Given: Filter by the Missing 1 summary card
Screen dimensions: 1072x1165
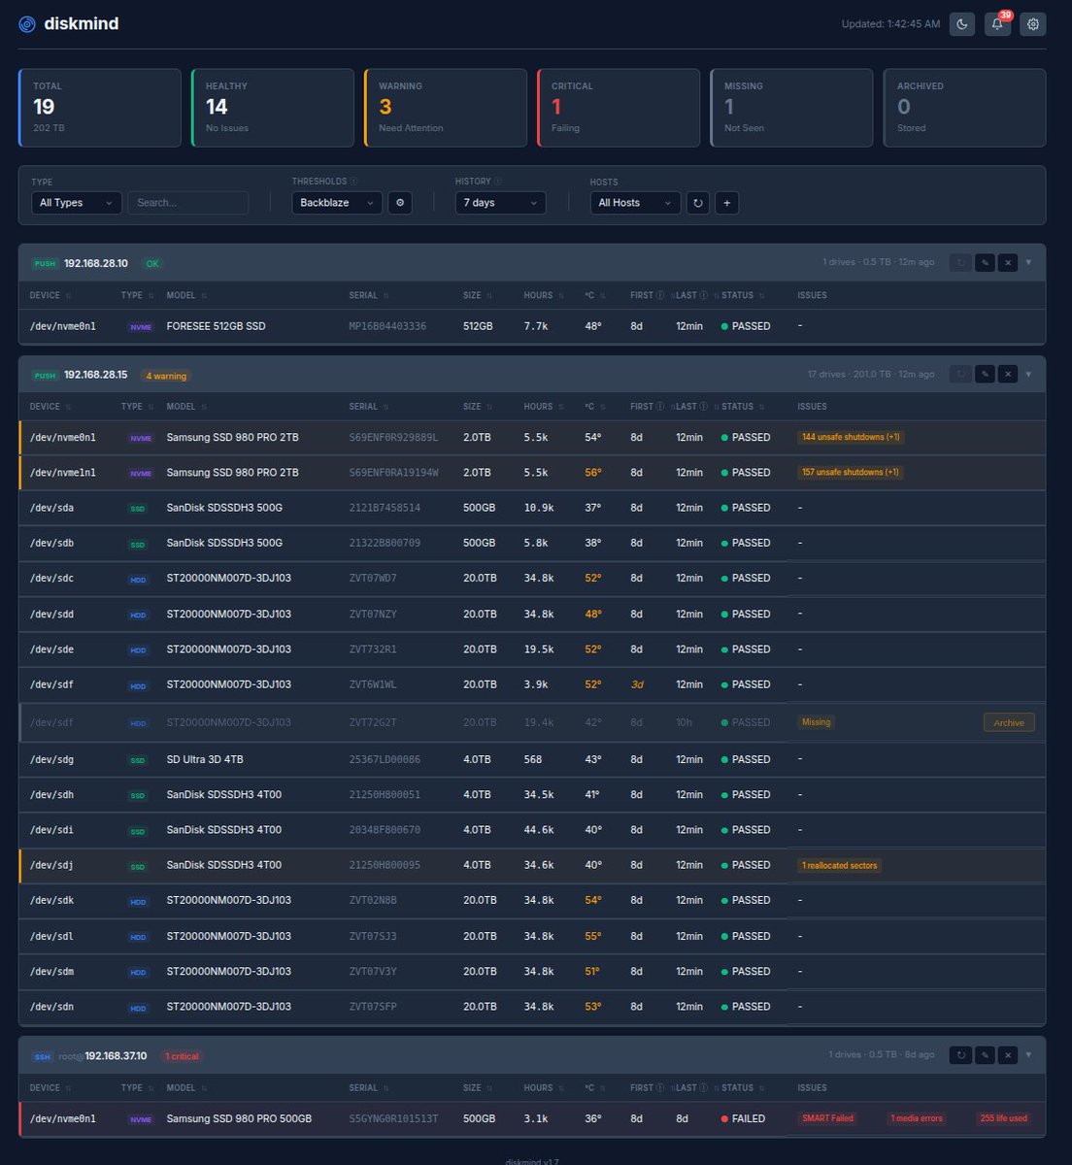Looking at the screenshot, I should tap(791, 108).
